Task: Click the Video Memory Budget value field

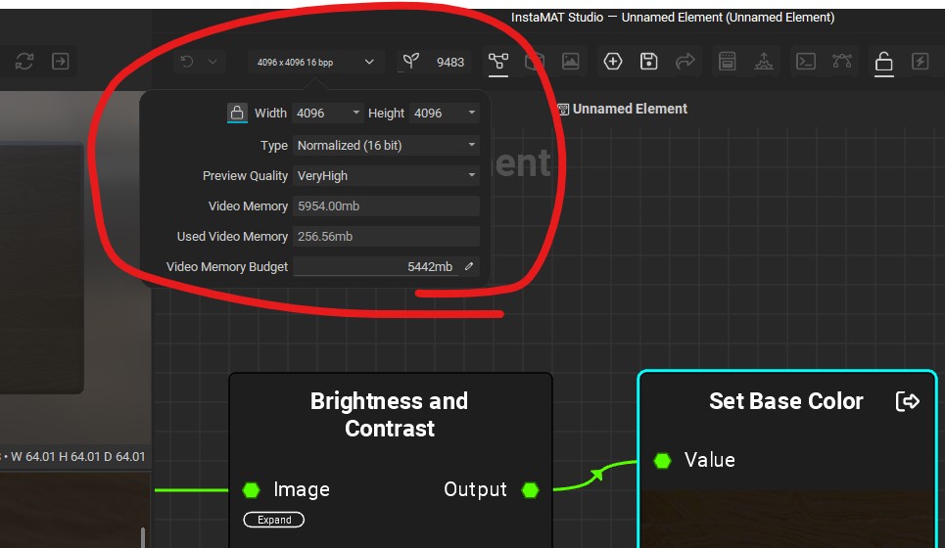Action: (x=376, y=266)
